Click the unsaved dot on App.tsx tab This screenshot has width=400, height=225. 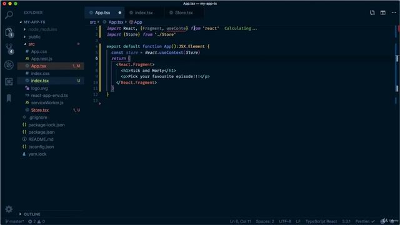tap(119, 12)
